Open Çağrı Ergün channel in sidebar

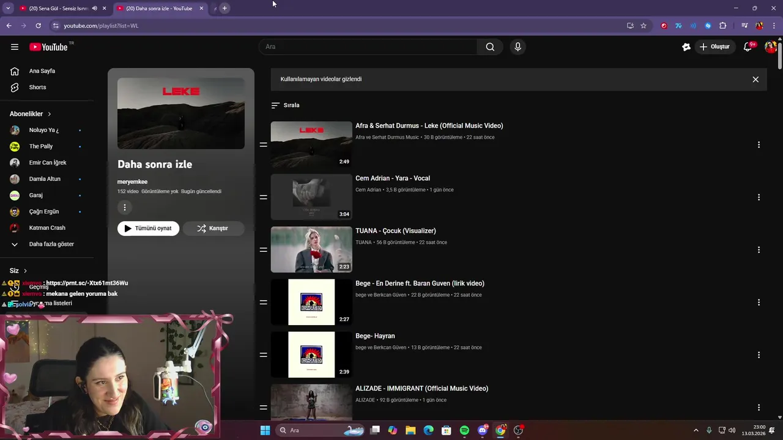pos(45,211)
